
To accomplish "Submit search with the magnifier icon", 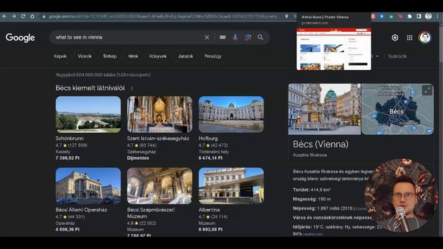I will point(260,37).
